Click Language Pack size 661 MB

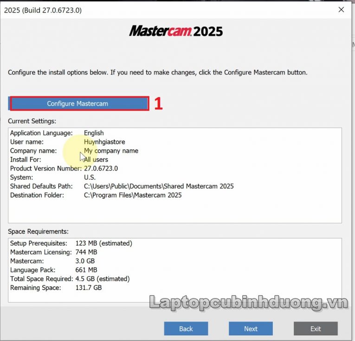pos(86,270)
